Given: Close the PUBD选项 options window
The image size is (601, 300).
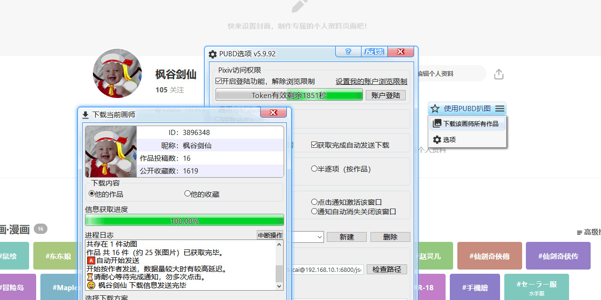Looking at the screenshot, I should [401, 52].
